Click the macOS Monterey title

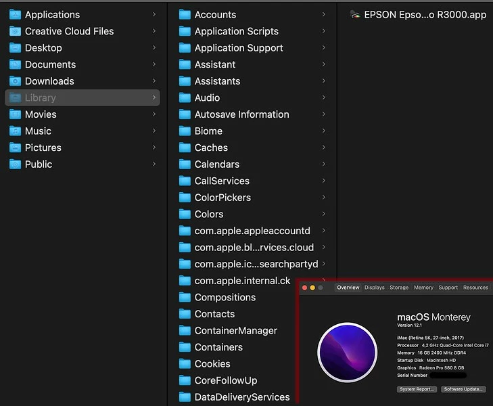coord(433,317)
